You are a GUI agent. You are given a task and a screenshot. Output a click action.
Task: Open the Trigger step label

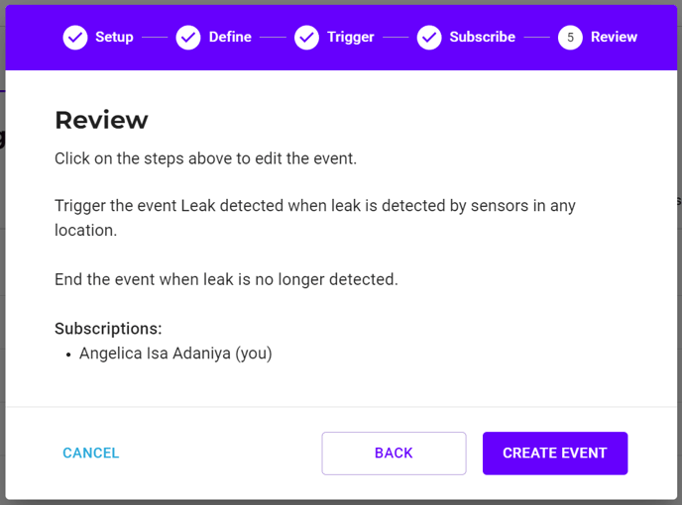click(x=351, y=37)
